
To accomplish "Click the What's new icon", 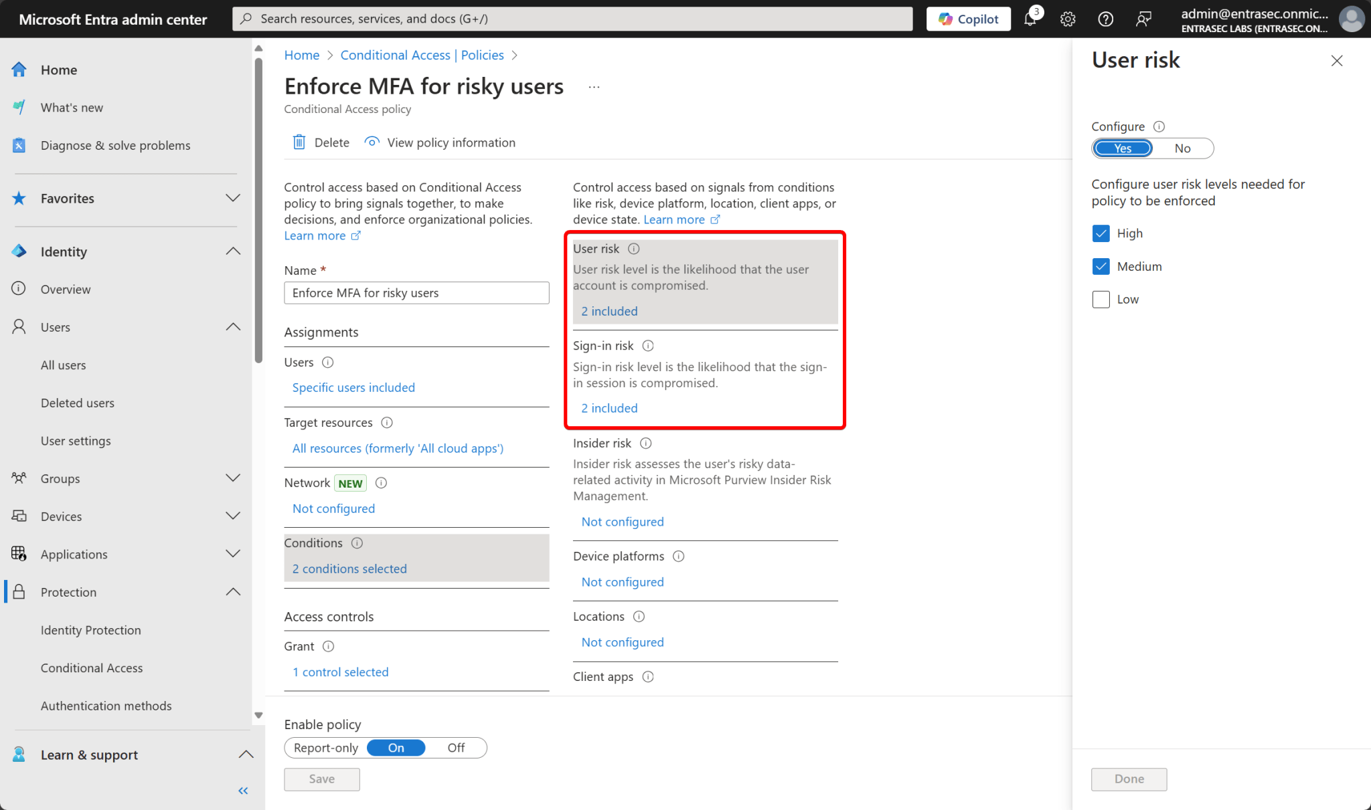I will tap(19, 107).
